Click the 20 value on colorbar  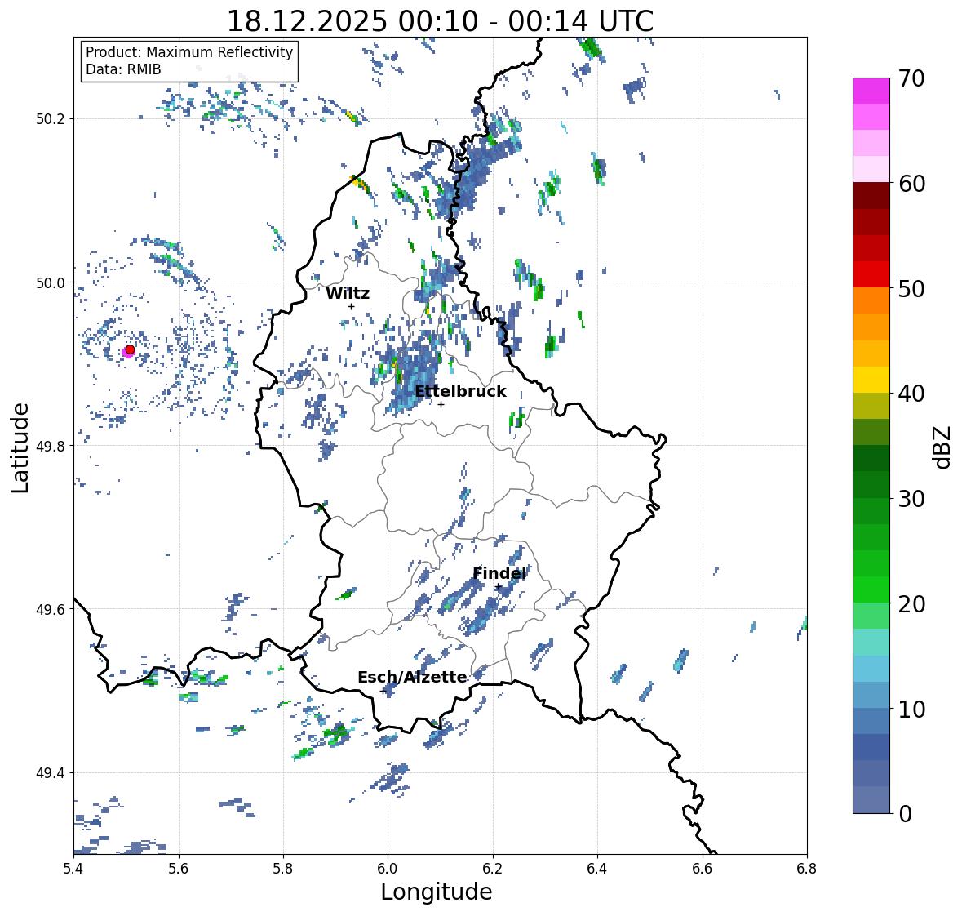click(911, 604)
